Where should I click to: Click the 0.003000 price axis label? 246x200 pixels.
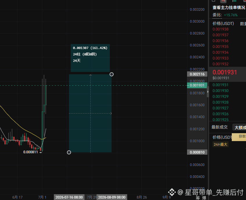pyautogui.click(x=197, y=21)
